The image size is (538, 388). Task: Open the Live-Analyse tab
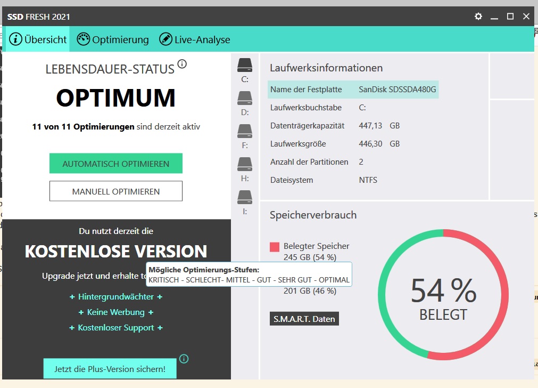[195, 39]
